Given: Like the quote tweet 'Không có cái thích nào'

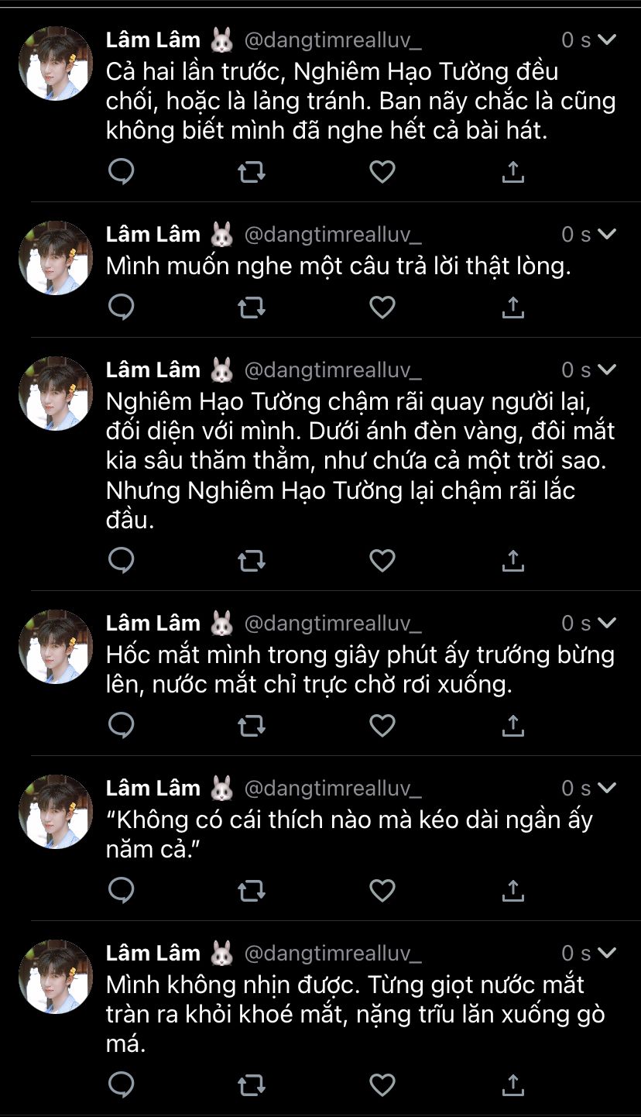Looking at the screenshot, I should (382, 891).
